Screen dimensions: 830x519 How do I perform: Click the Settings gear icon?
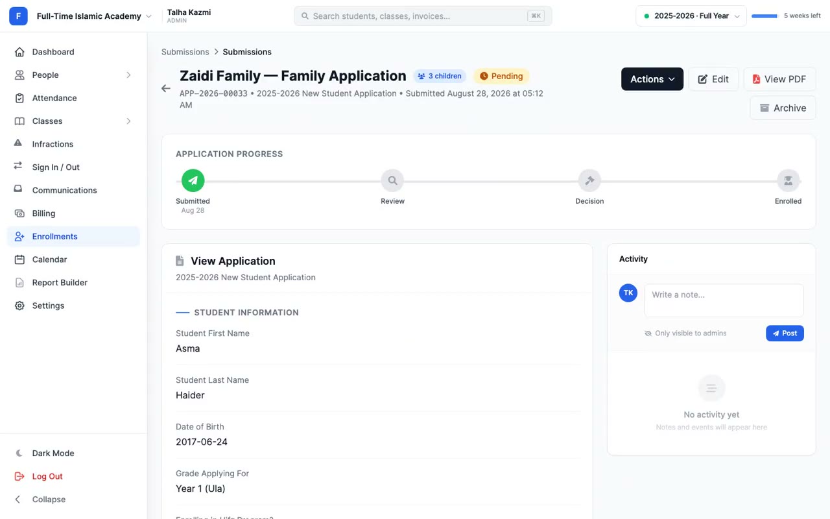pos(19,306)
